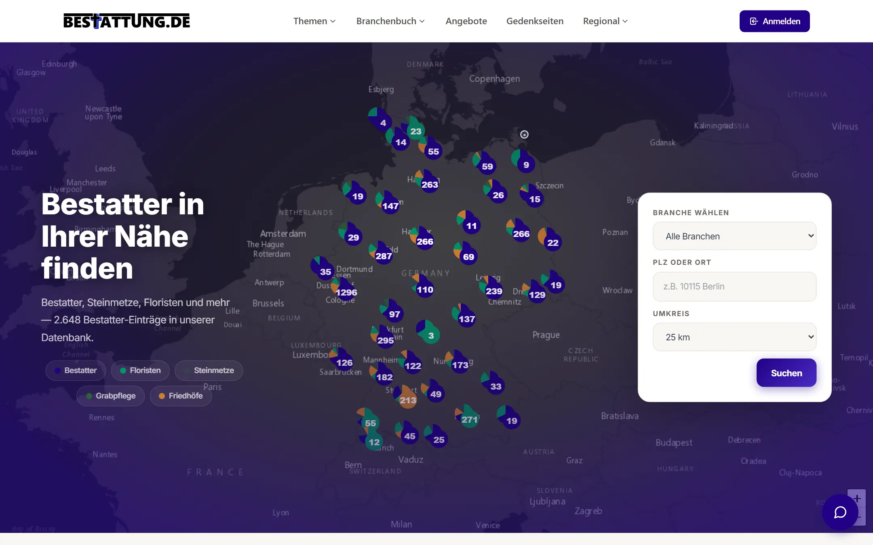The image size is (873, 545).
Task: Open the 122 cluster near Mannheim
Action: pos(411,363)
